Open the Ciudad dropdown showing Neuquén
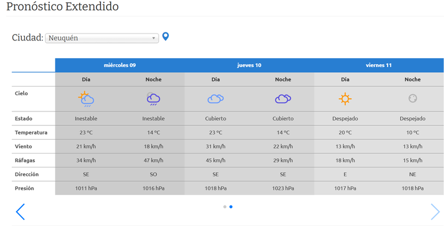The height and width of the screenshot is (228, 444). point(102,38)
